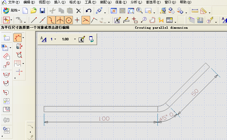Viewport: 227px width, 140px height.
Task: Click the section view hatched icon
Action: coord(6,109)
